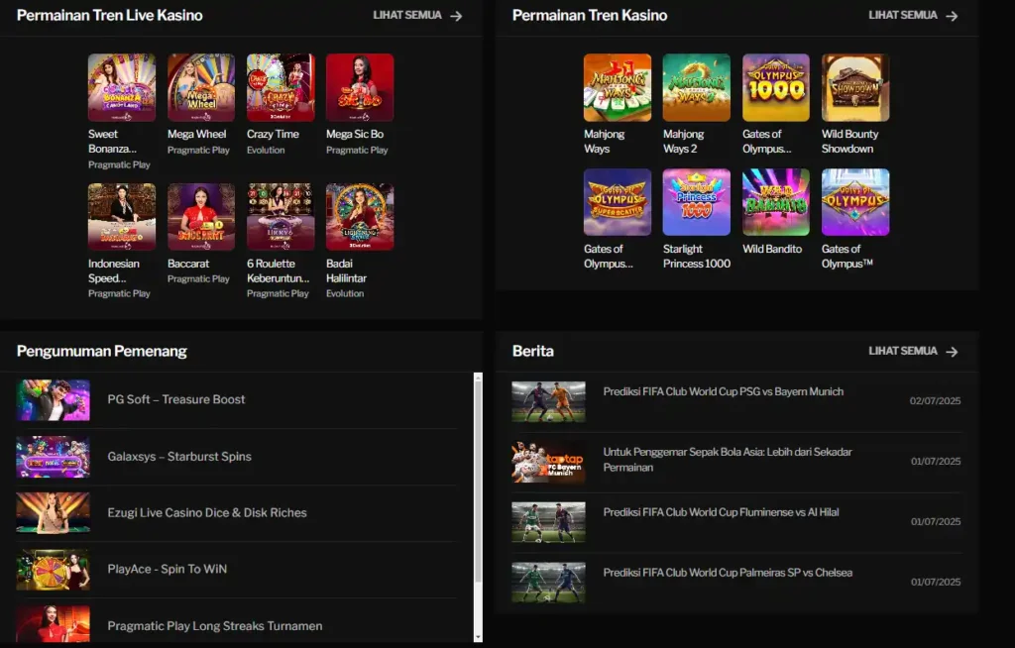Launch Pragmatic Play Baccarat game icon
The width and height of the screenshot is (1015, 648).
point(201,217)
